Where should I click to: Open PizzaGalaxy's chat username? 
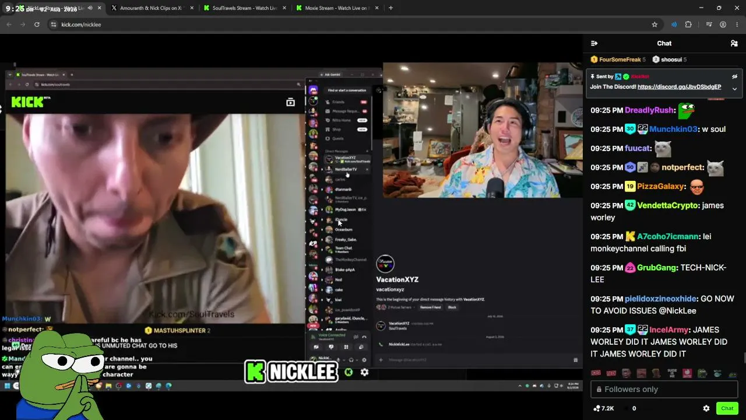pyautogui.click(x=660, y=187)
